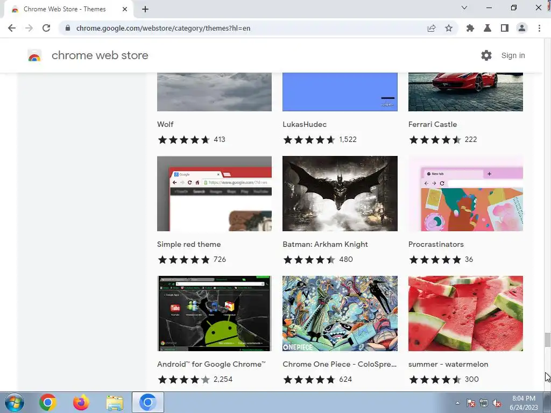Viewport: 551px width, 413px height.
Task: Go back to the previous page
Action: click(12, 28)
